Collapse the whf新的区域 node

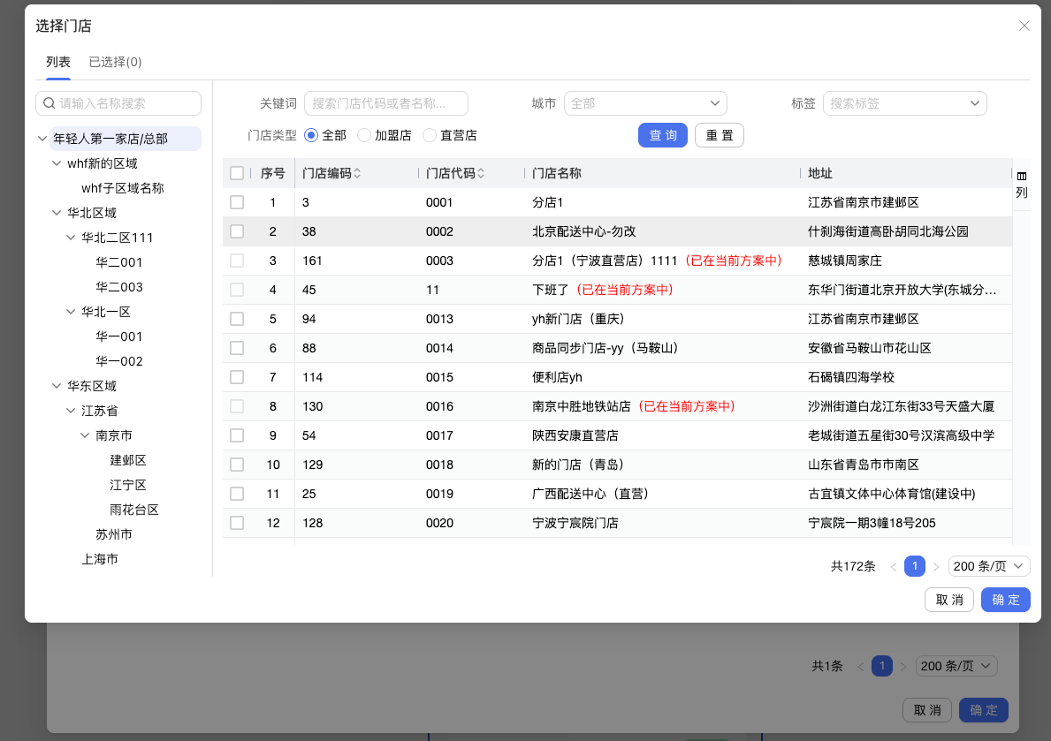pyautogui.click(x=57, y=163)
